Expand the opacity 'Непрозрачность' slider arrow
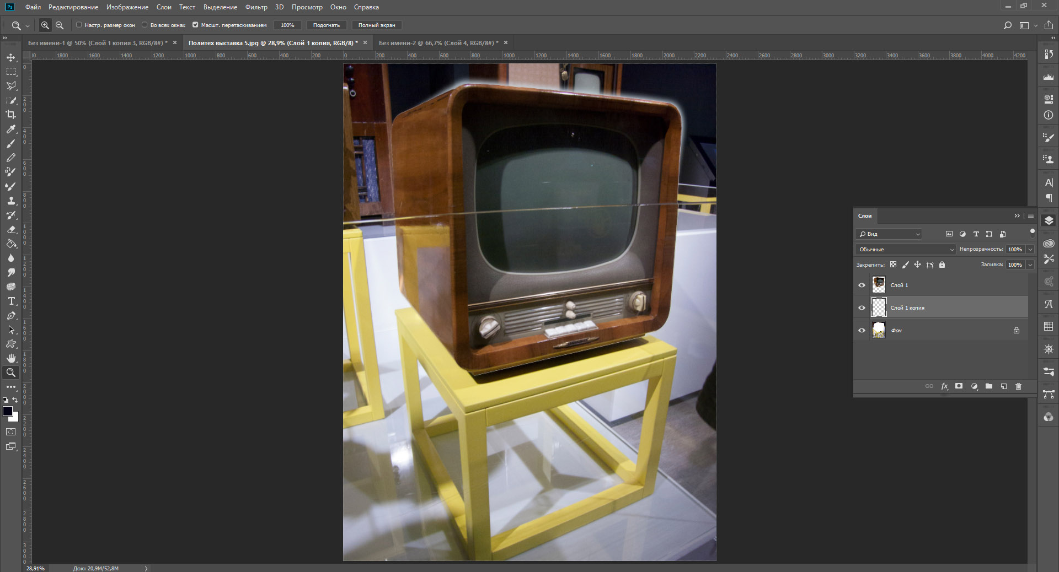This screenshot has height=572, width=1059. (1030, 250)
